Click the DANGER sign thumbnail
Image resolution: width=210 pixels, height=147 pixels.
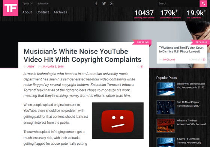[166, 126]
